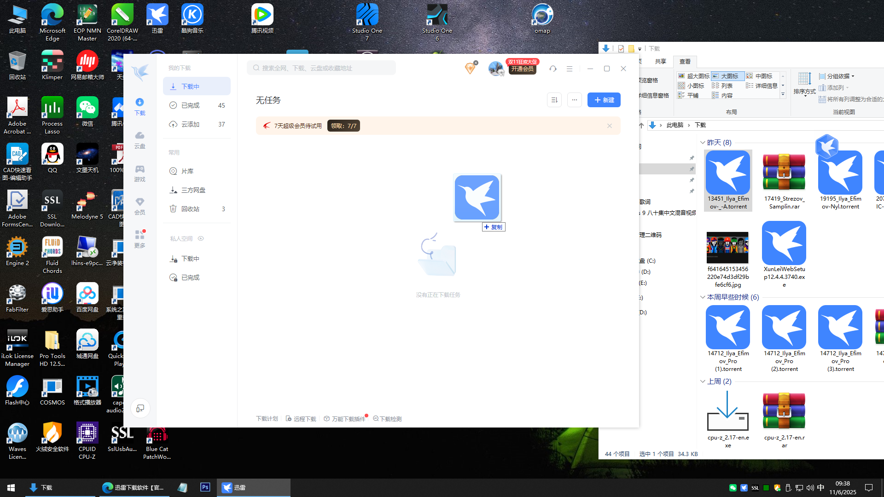Click the sort list icon beside 新建
Screen dimensions: 884x497
click(x=554, y=100)
